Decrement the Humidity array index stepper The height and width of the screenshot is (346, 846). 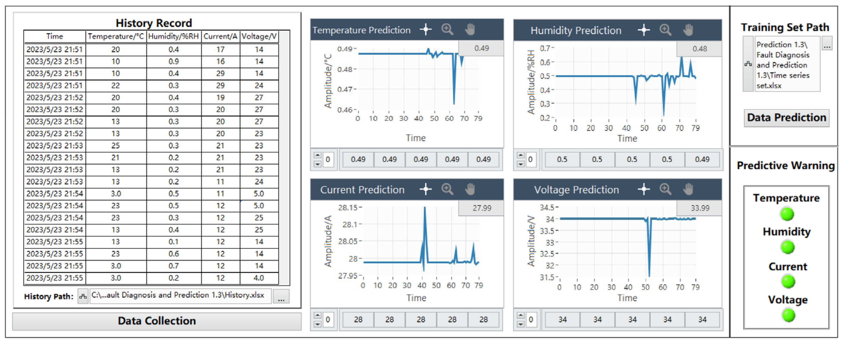click(521, 164)
